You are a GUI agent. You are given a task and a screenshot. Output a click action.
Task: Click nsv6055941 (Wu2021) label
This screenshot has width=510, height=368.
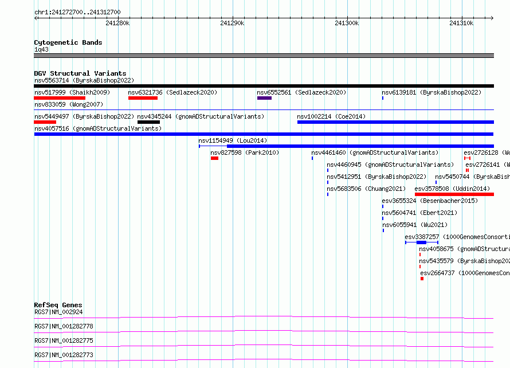[x=415, y=225]
